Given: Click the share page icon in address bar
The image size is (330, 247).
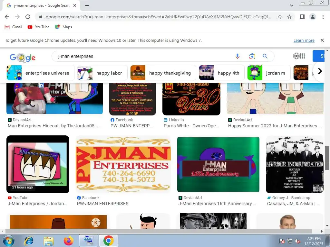Looking at the screenshot, I should [x=279, y=17].
